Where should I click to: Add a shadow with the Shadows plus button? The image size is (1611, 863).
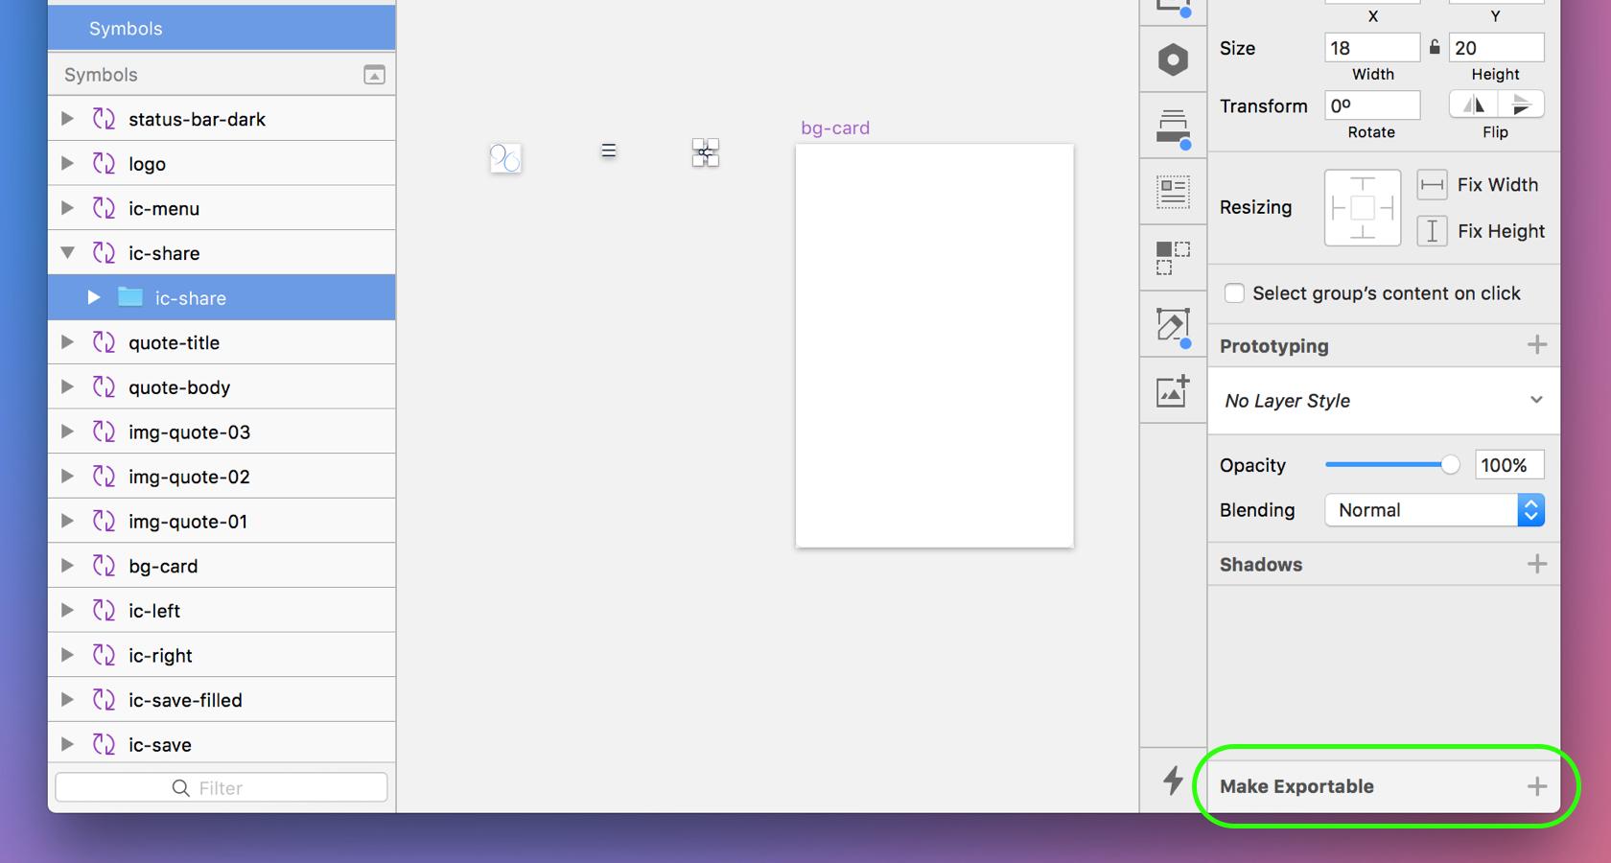pos(1538,564)
